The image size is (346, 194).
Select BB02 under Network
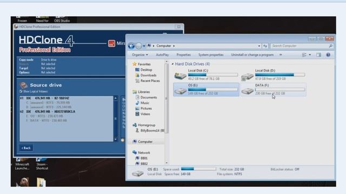(x=144, y=164)
